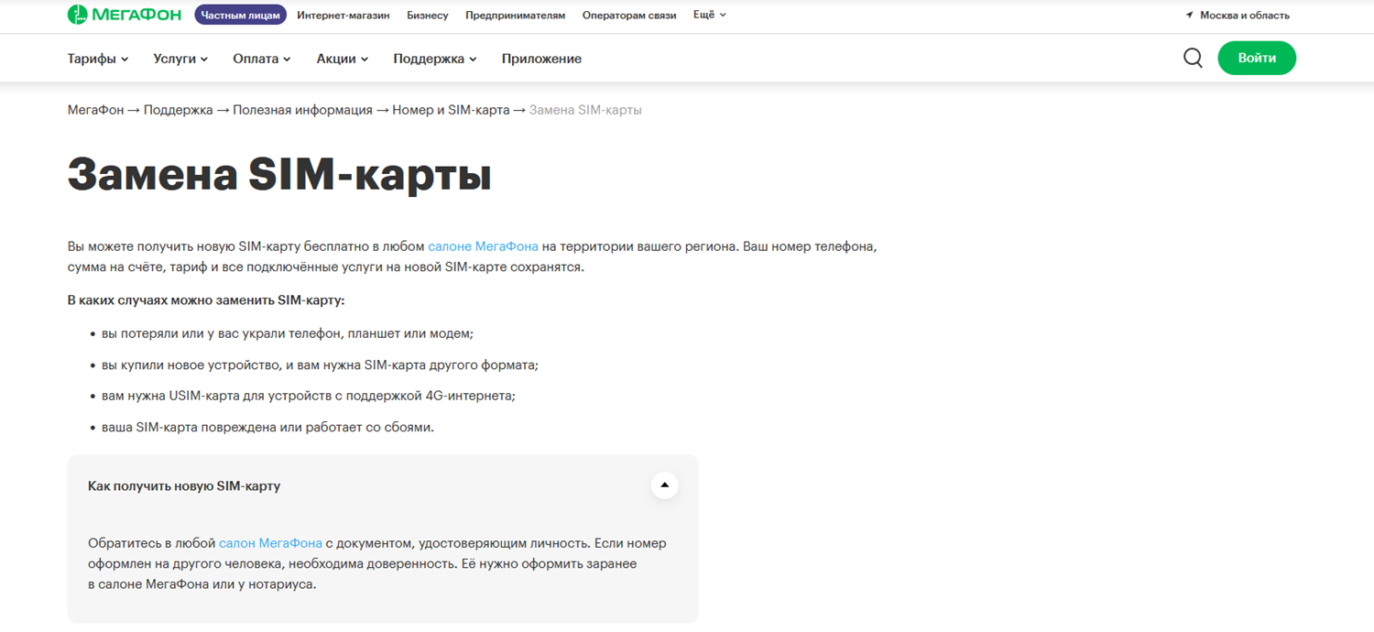
Task: Expand the Поддержка dropdown menu
Action: [x=435, y=59]
